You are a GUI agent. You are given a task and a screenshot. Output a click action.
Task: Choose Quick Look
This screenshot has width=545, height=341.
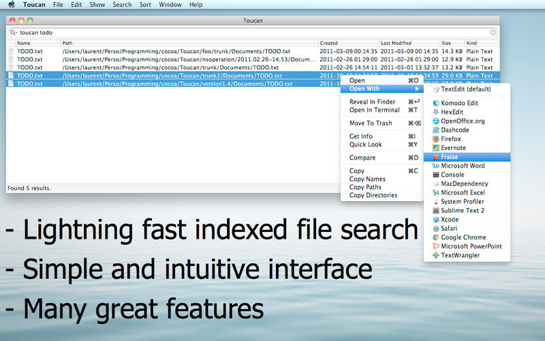[381, 145]
